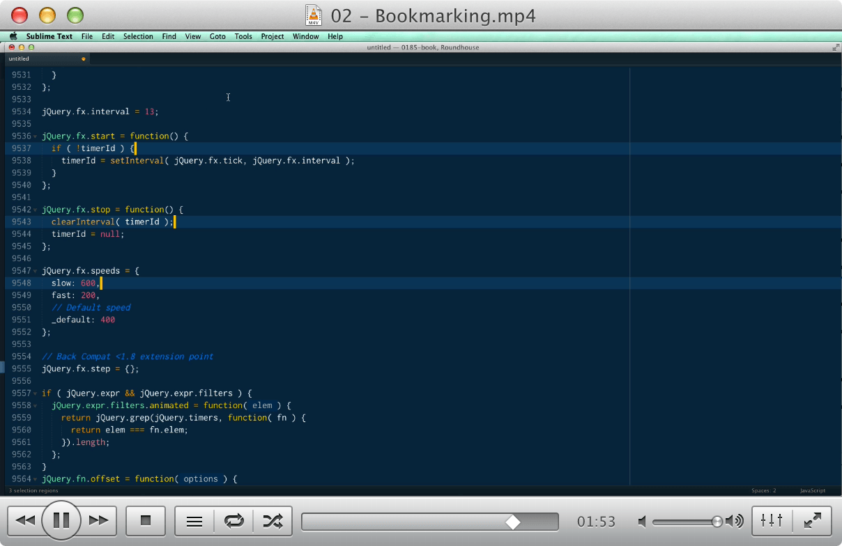Viewport: 842px width, 546px height.
Task: Open the Selection menu in Sublime Text
Action: [x=138, y=36]
